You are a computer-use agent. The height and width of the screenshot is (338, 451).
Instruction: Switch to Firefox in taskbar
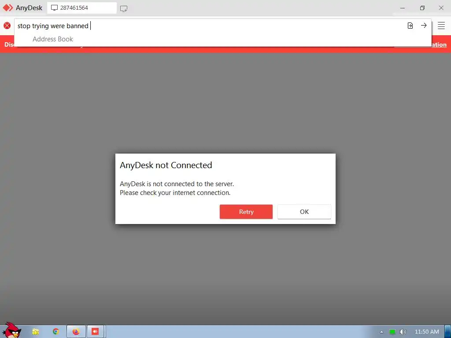pyautogui.click(x=76, y=332)
